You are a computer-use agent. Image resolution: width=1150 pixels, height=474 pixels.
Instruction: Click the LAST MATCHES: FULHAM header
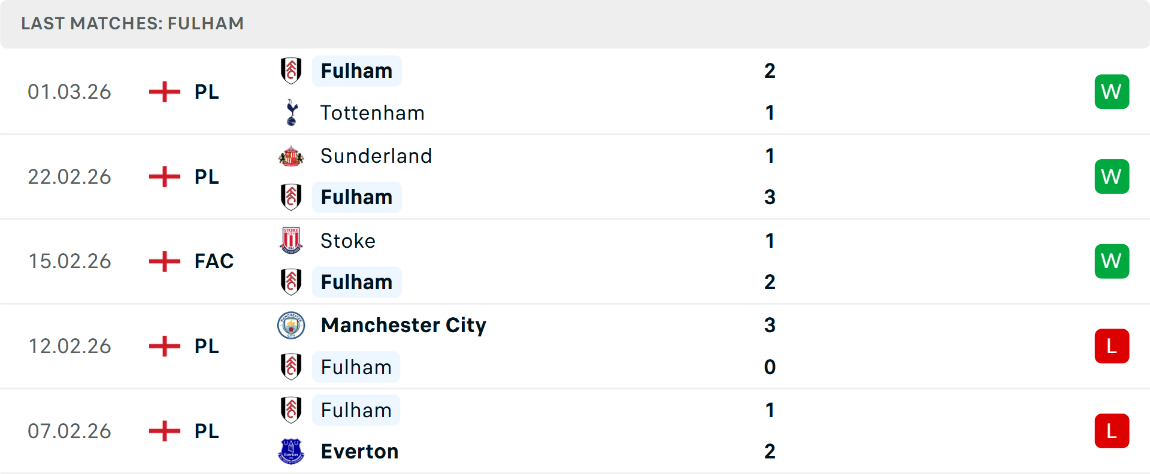pos(132,24)
